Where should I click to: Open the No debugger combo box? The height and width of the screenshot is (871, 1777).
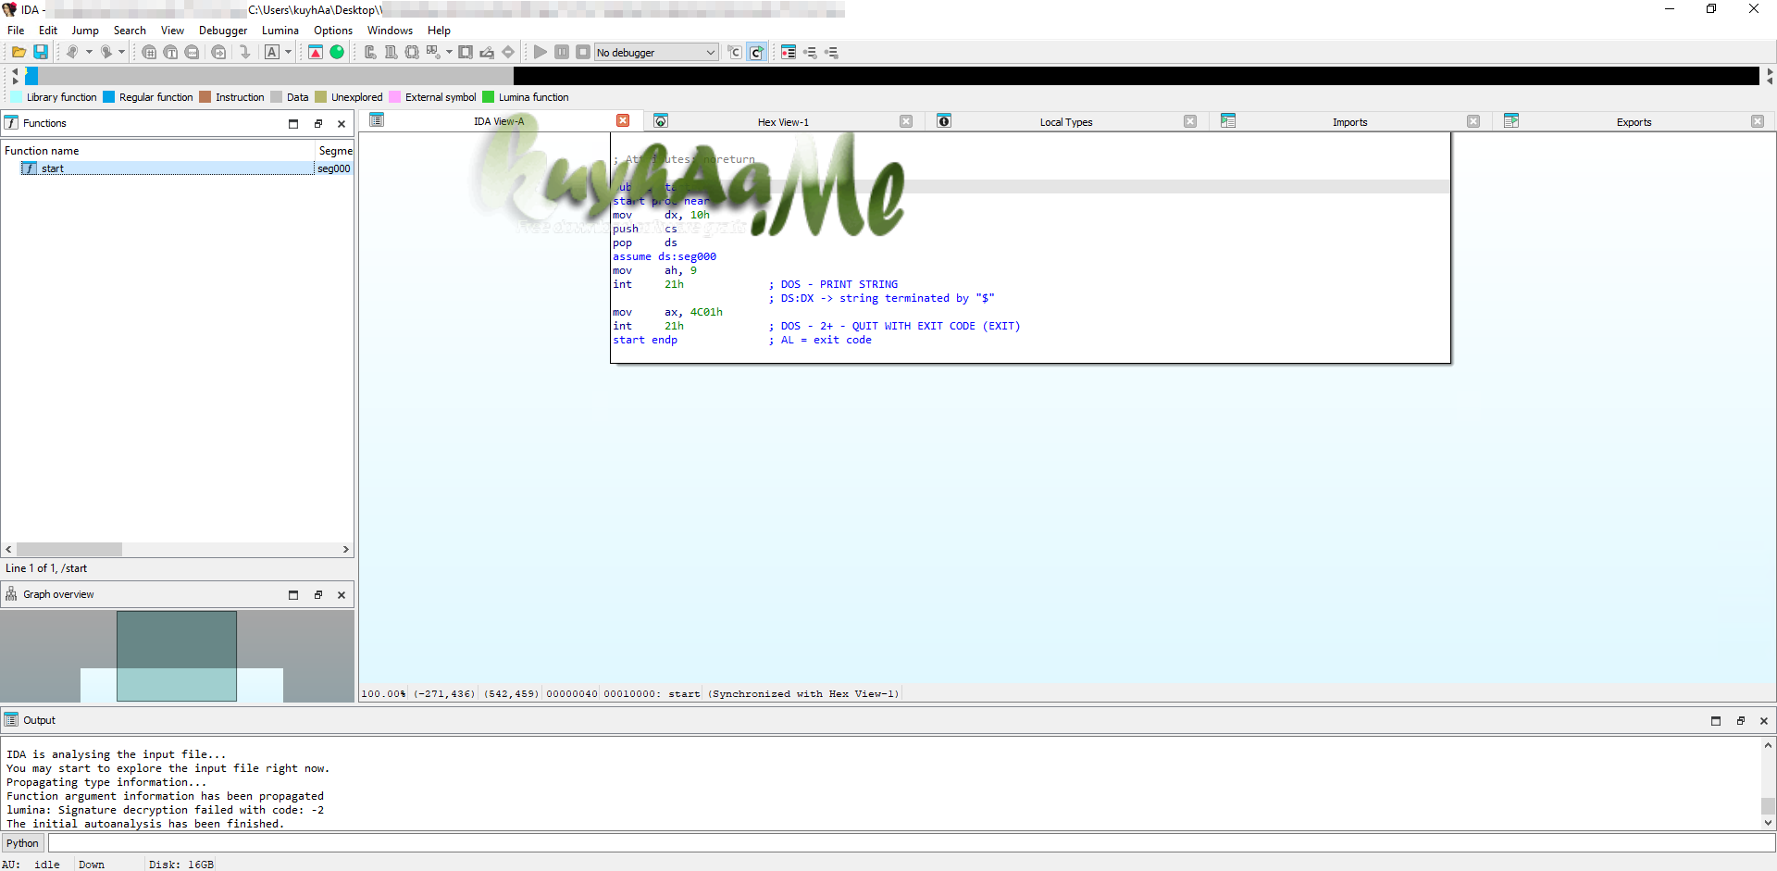coord(656,53)
